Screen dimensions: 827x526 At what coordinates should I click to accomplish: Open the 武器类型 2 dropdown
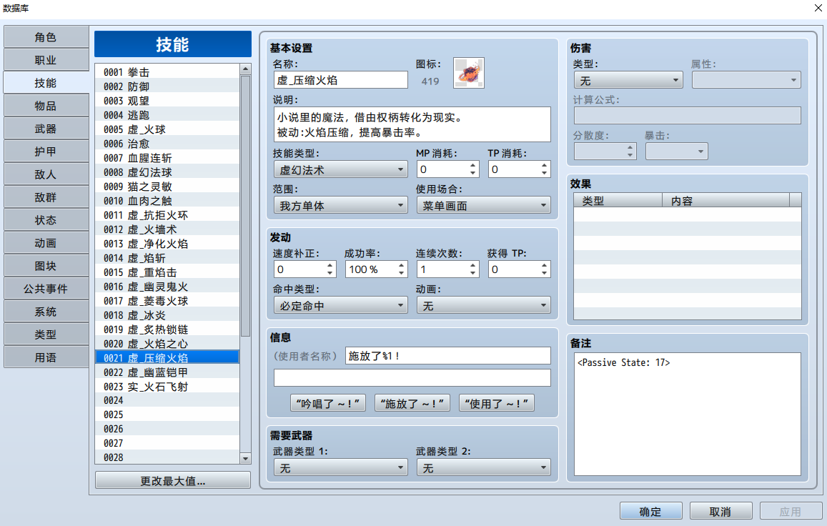tap(484, 468)
